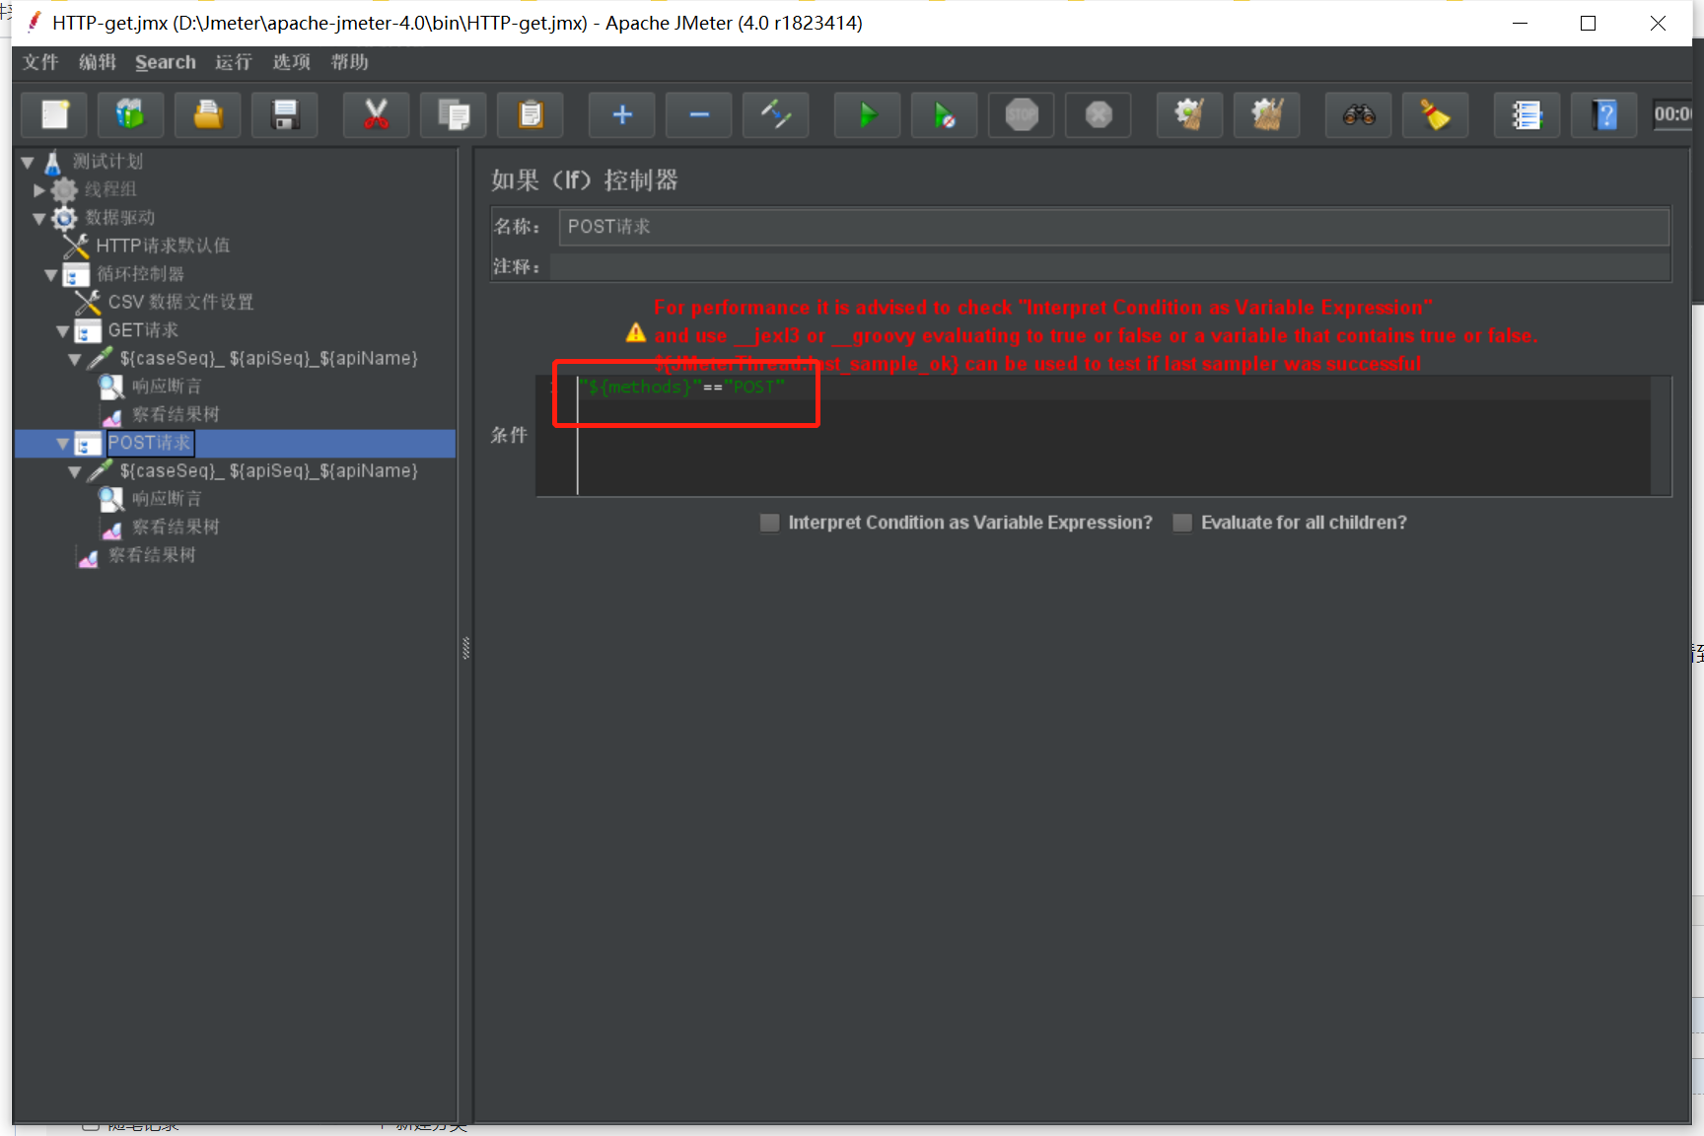This screenshot has width=1704, height=1136.
Task: Collapse the sampler node under GET请求
Action: (75, 359)
